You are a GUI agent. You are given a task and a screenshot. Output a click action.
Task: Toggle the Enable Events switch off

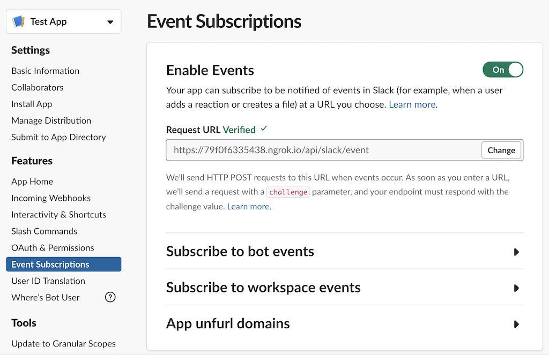point(502,70)
